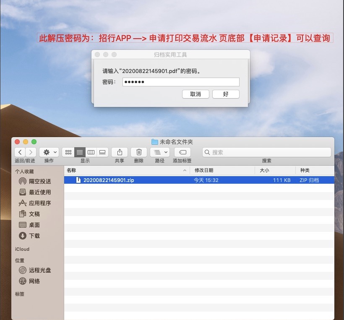Click the 111 KB size cell
This screenshot has height=320, width=344.
tap(281, 180)
